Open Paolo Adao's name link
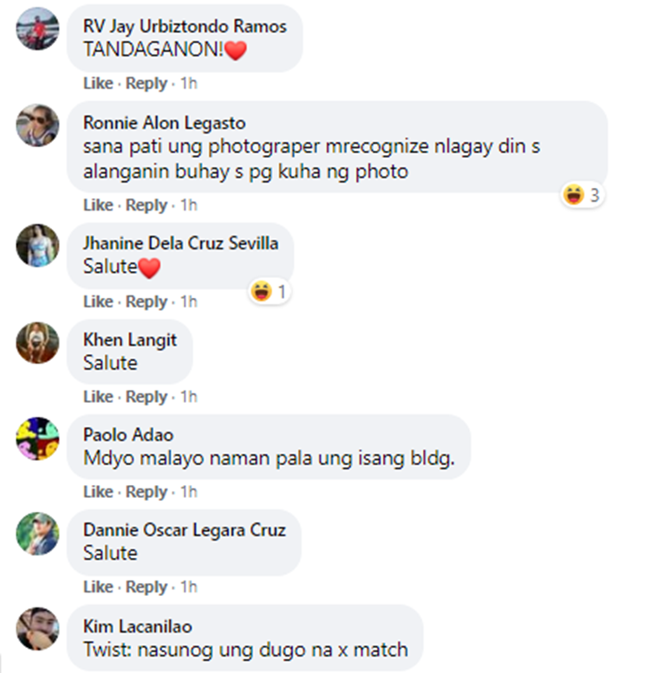The image size is (650, 673). (x=128, y=435)
